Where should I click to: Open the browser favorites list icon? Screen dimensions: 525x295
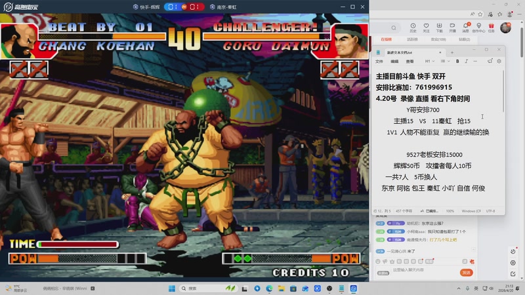500,14
